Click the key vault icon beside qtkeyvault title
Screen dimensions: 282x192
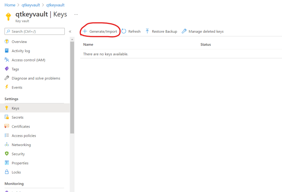pos(8,17)
